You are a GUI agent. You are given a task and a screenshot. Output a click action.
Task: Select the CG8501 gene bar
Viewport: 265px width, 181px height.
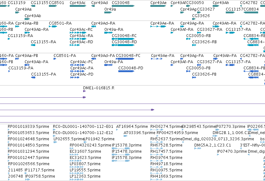(53, 6)
